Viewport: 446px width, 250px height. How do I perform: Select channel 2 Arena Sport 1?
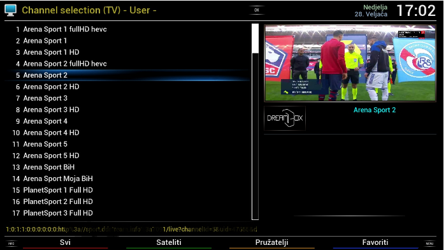coord(127,41)
